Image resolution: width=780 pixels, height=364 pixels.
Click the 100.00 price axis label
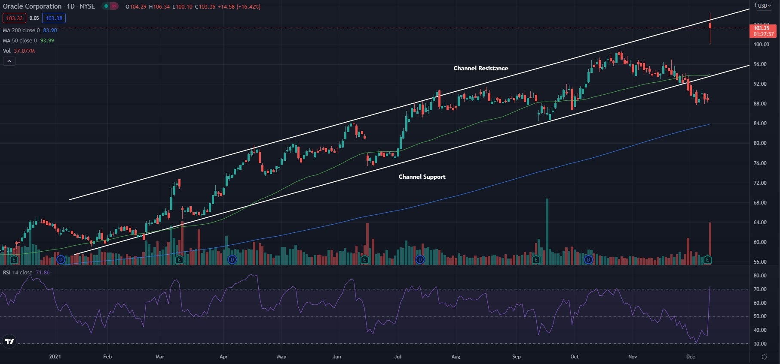pyautogui.click(x=761, y=45)
